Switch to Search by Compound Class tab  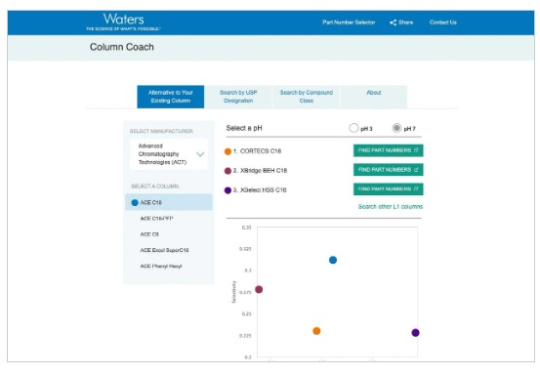coord(307,97)
